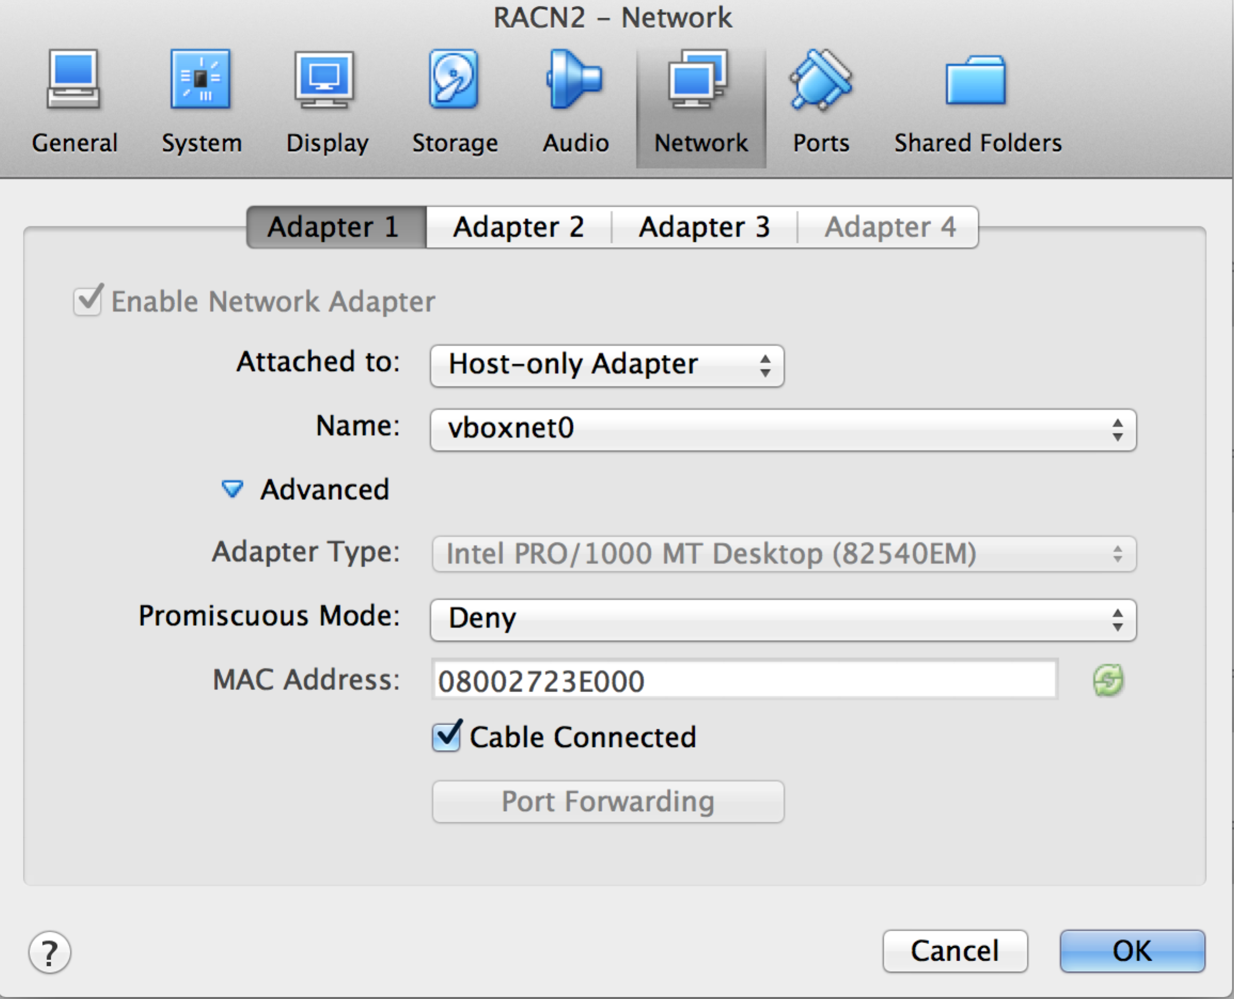Generate new MAC address with refresh icon
This screenshot has height=999, width=1234.
pyautogui.click(x=1108, y=680)
